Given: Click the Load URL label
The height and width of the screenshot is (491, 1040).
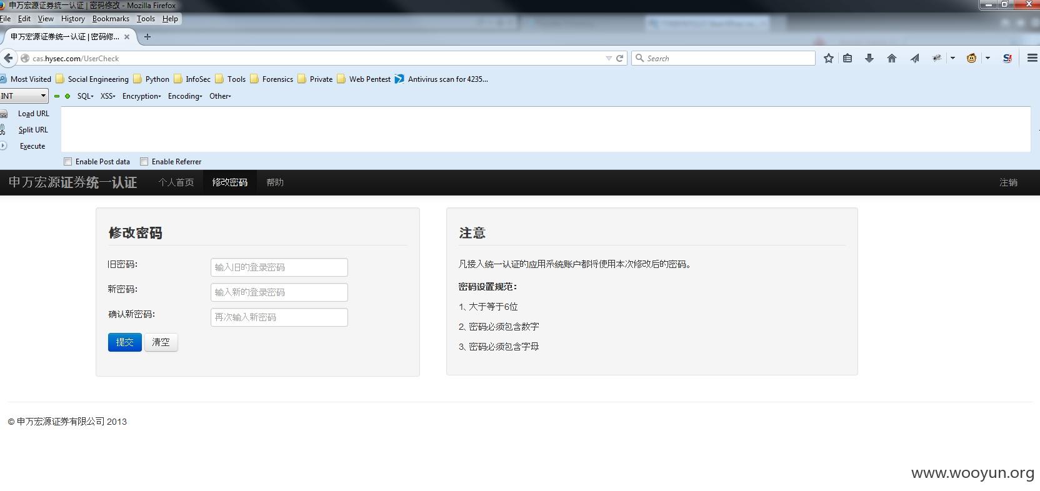Looking at the screenshot, I should coord(34,114).
